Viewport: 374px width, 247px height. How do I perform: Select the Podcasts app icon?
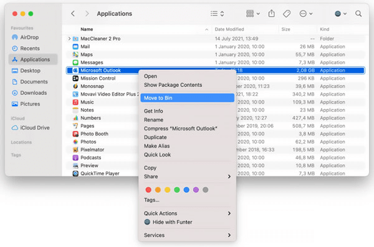coord(75,158)
